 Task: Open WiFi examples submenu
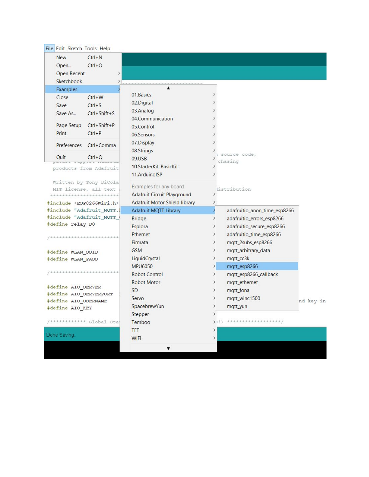168,338
